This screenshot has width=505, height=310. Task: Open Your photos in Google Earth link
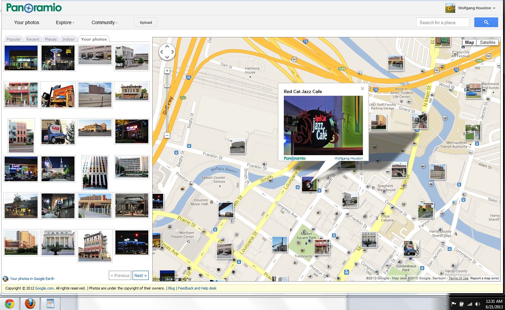click(32, 279)
